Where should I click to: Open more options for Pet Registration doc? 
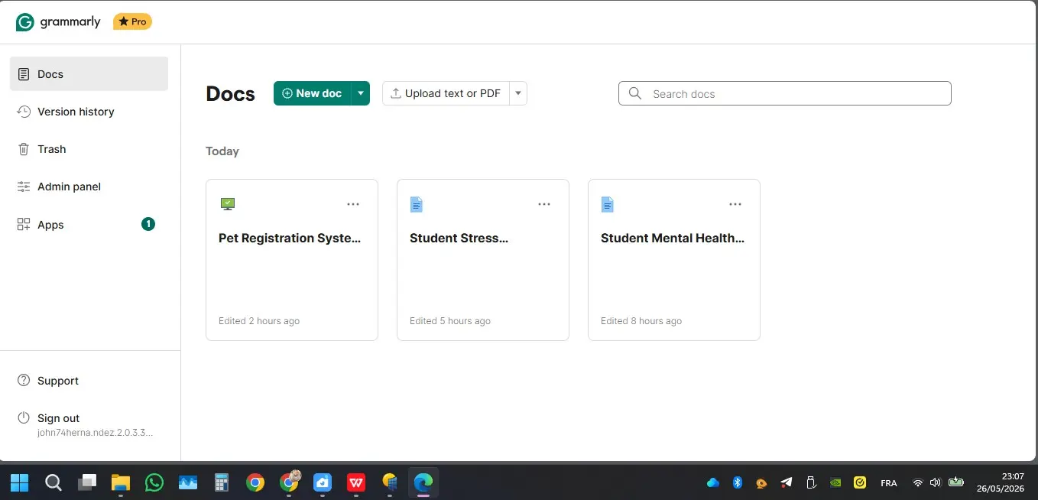(353, 204)
